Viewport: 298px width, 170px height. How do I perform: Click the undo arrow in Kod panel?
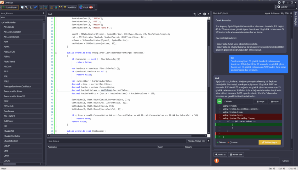coord(195,14)
